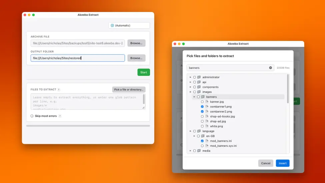325x183 pixels.
Task: Click the osmbanner1.png file icon
Action: point(207,106)
